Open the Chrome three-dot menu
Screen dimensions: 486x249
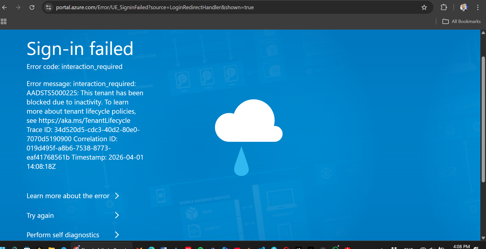[478, 7]
